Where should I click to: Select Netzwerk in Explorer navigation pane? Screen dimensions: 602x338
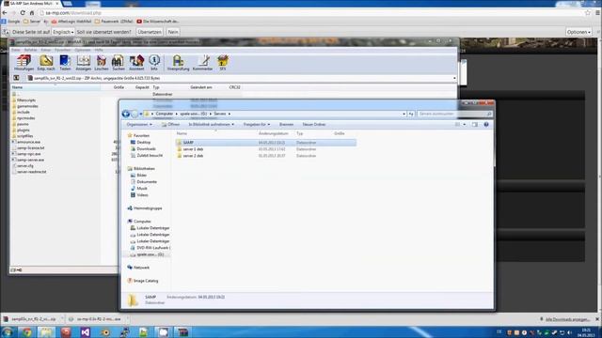tap(141, 268)
